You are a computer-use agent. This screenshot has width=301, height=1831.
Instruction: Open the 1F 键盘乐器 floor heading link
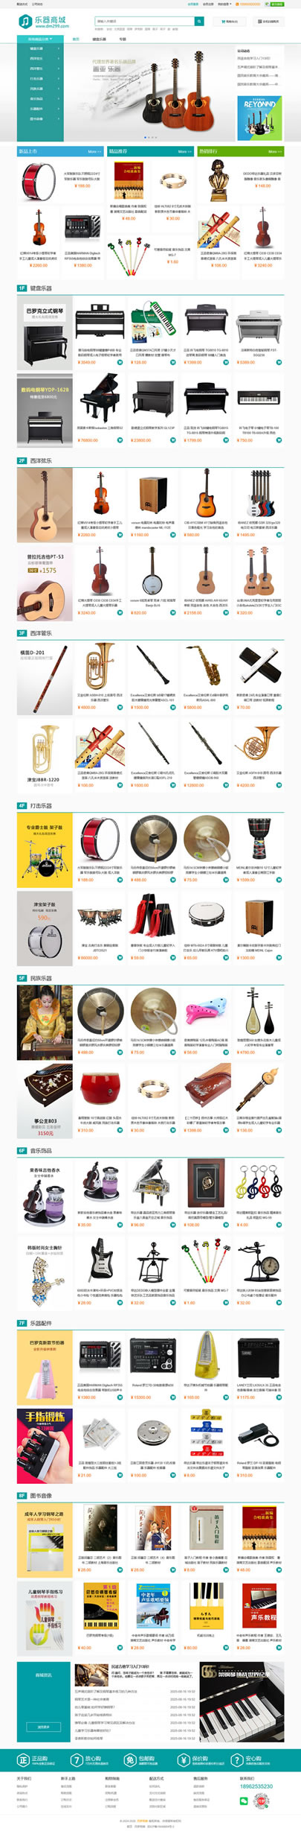[41, 288]
